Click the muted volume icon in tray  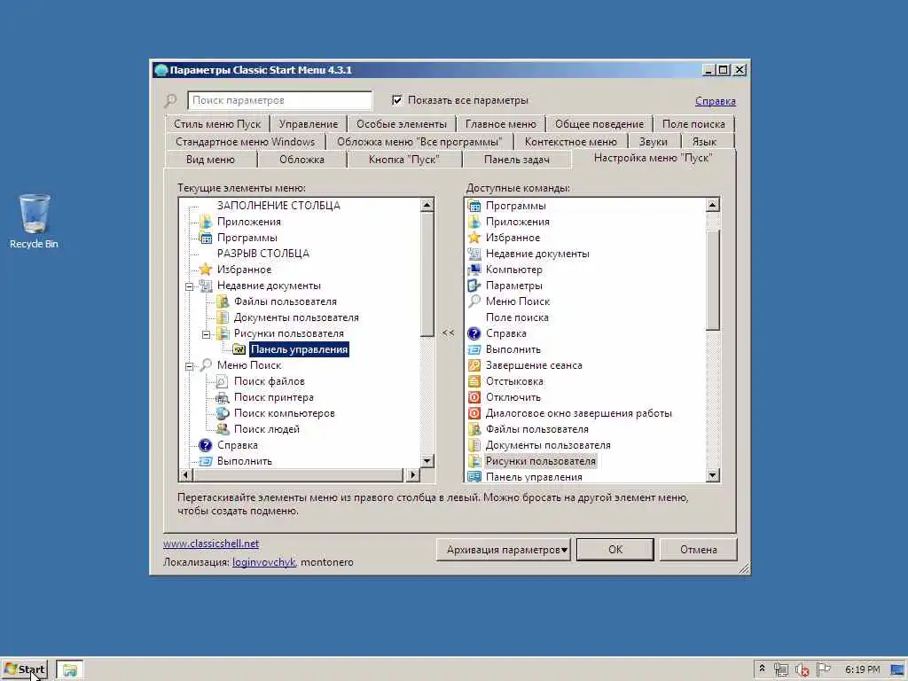[x=802, y=670]
